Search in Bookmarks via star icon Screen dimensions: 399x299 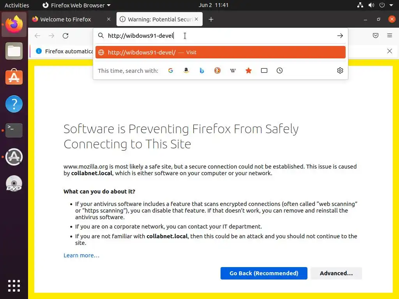pyautogui.click(x=249, y=70)
